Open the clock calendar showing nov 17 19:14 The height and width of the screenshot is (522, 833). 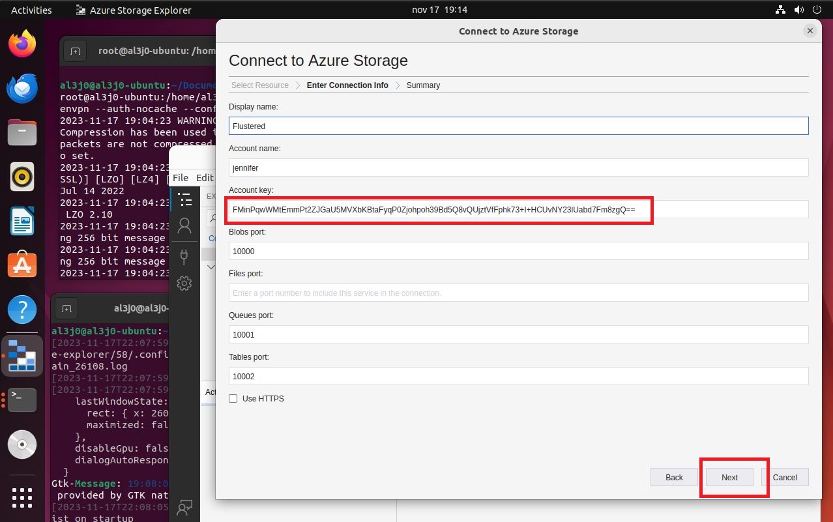point(440,10)
